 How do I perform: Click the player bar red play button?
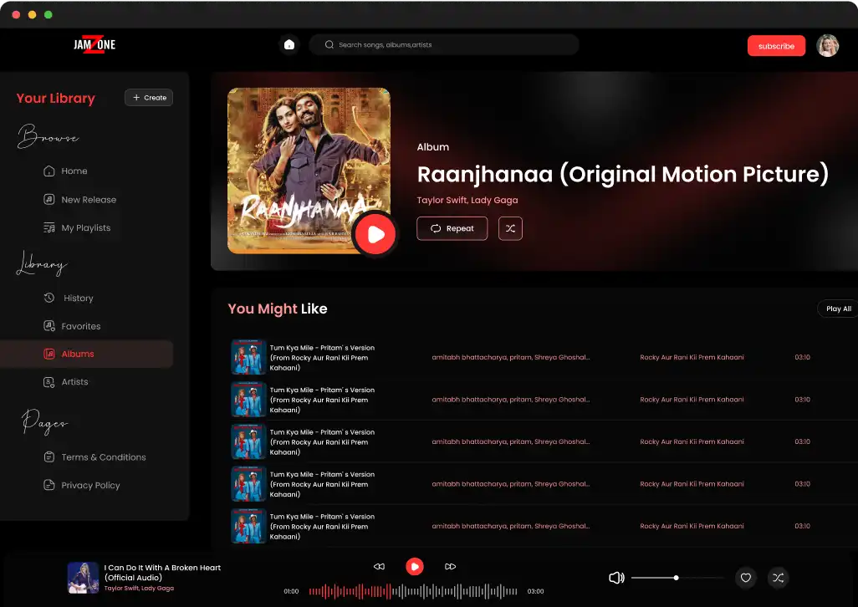click(414, 567)
